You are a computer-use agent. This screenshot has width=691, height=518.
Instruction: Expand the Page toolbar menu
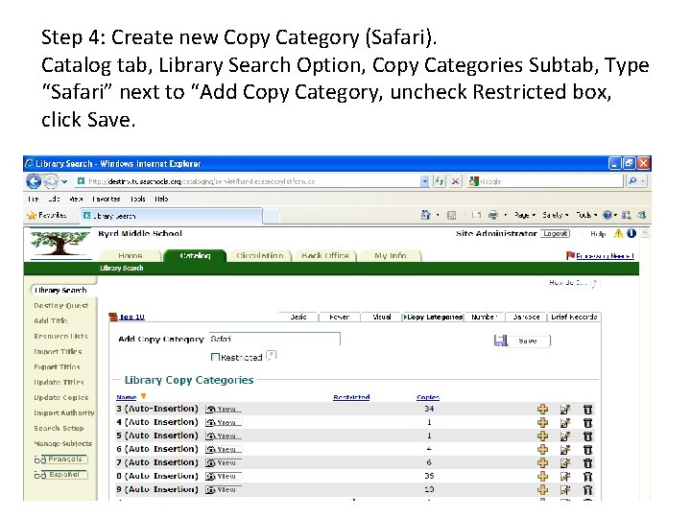tap(524, 216)
